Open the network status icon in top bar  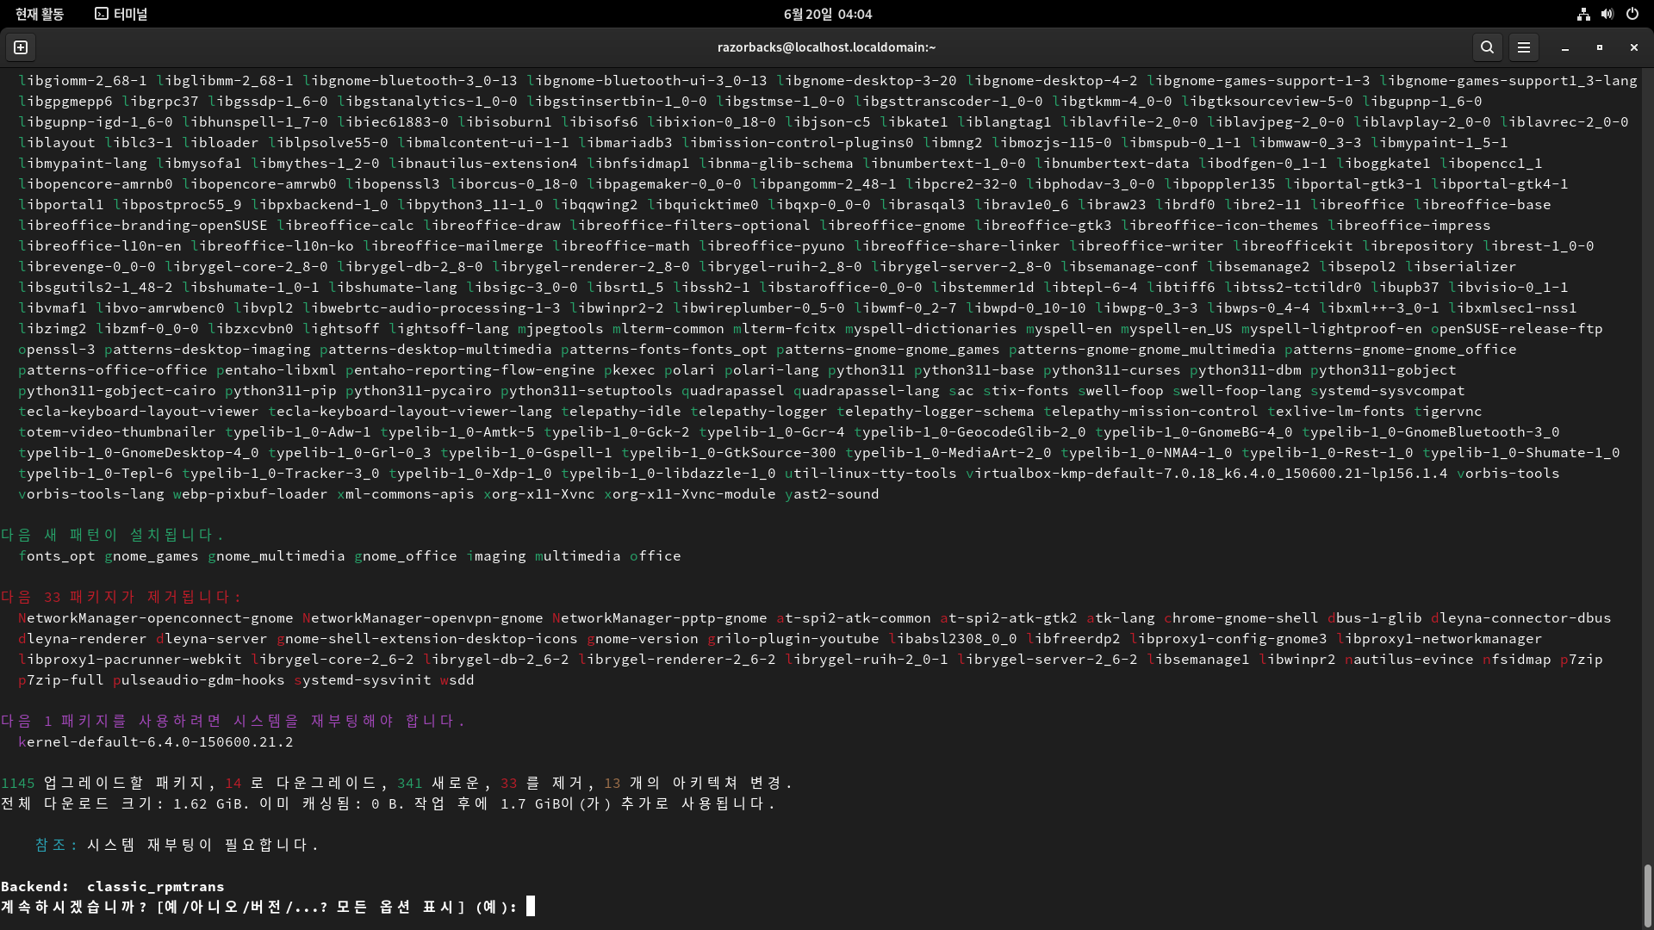(1583, 14)
